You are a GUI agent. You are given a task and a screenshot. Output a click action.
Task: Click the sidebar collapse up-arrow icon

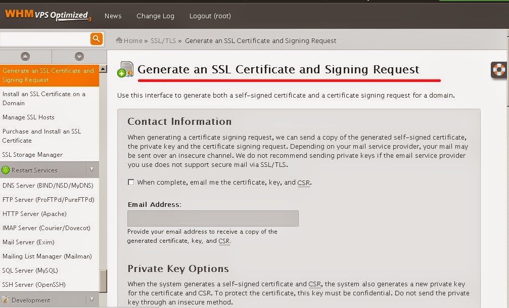[25, 57]
